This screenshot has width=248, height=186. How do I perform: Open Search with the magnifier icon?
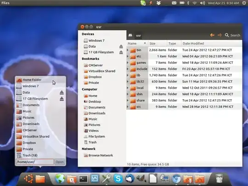click(227, 35)
